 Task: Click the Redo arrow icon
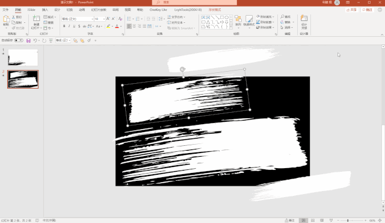click(44, 40)
